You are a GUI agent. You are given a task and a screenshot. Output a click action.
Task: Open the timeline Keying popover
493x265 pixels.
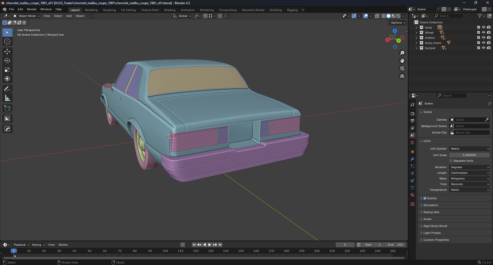(x=38, y=245)
